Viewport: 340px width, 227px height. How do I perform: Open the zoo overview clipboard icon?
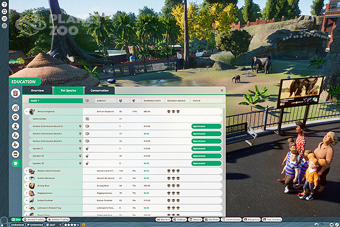[x=15, y=93]
